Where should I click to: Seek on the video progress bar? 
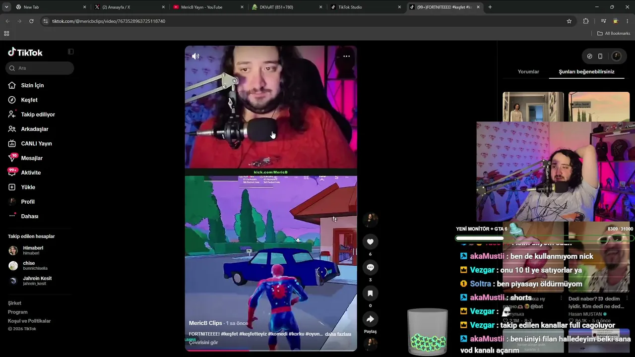point(271,350)
